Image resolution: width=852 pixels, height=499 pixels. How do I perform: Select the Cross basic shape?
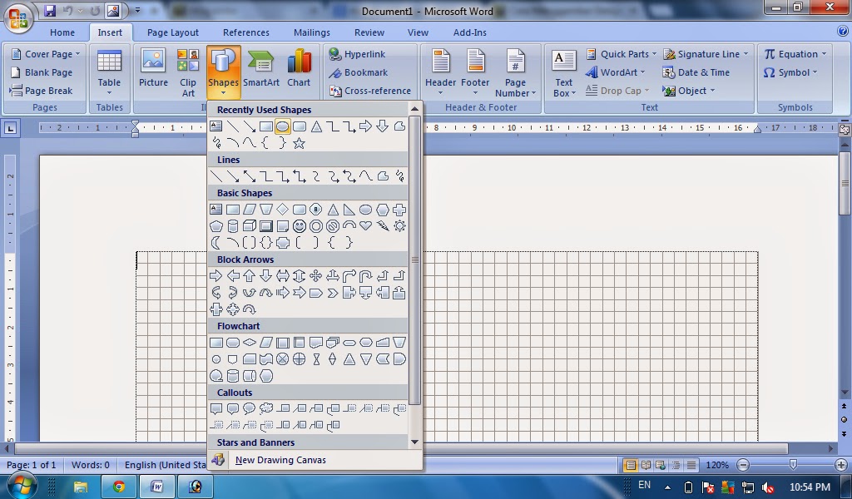pyautogui.click(x=399, y=210)
